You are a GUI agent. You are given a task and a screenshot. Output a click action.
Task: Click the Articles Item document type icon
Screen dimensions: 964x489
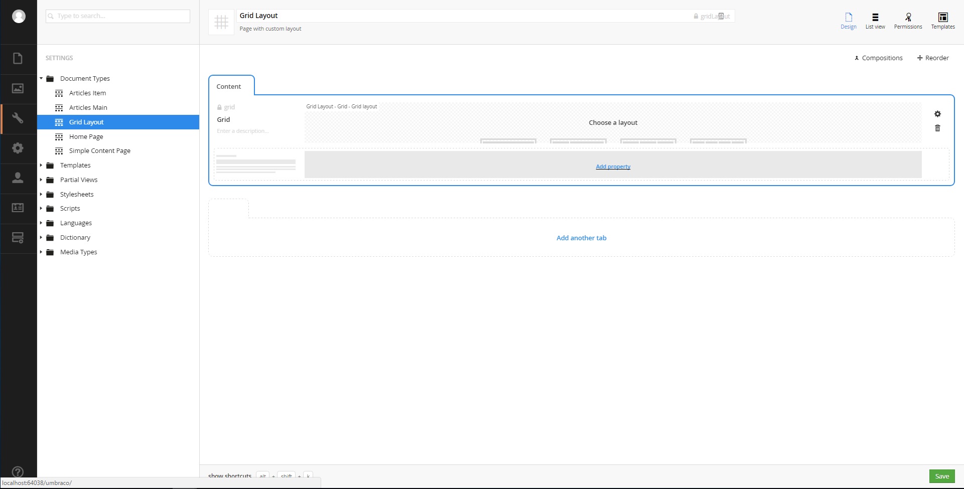click(x=59, y=93)
